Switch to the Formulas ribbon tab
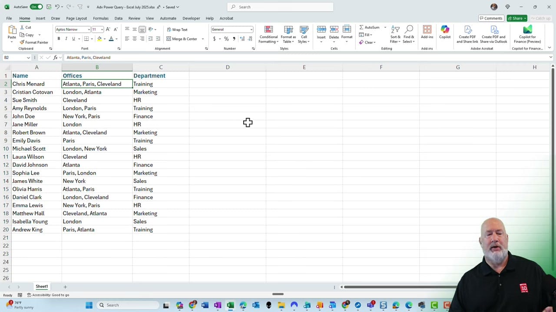Screen dimensions: 556x312 (100, 18)
